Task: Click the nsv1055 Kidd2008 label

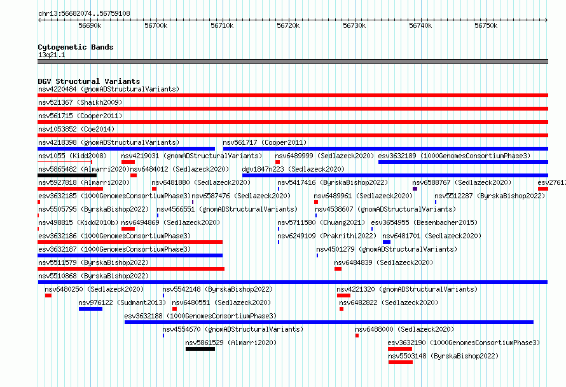Action: pyautogui.click(x=72, y=156)
